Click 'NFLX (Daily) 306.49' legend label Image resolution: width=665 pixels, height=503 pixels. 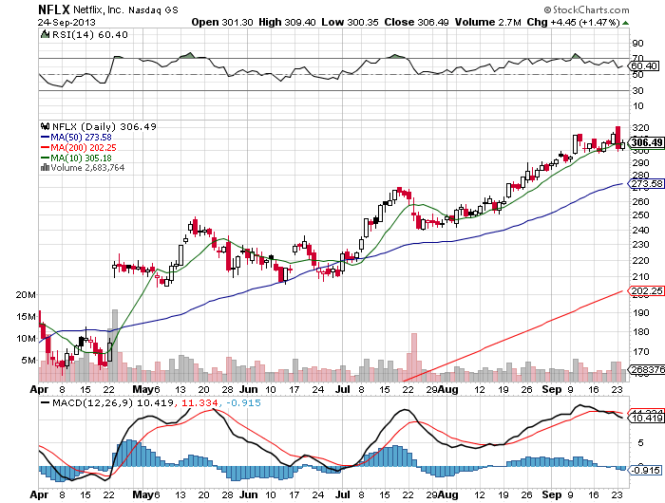click(x=104, y=126)
